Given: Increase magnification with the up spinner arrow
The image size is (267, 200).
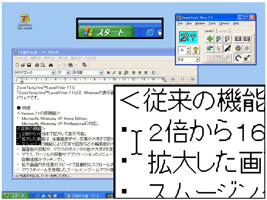Looking at the screenshot, I should pyautogui.click(x=188, y=48).
